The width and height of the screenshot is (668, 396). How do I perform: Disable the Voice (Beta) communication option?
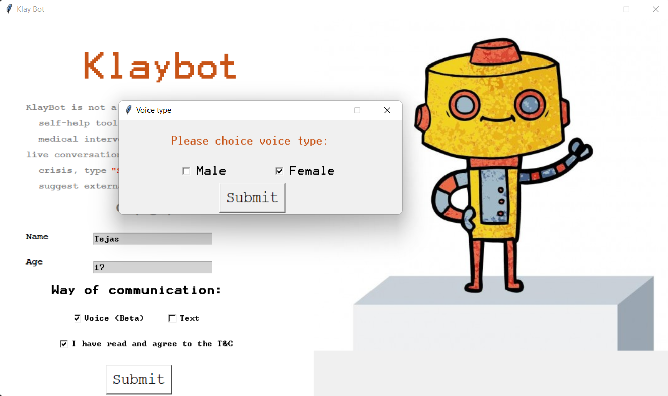tap(77, 318)
